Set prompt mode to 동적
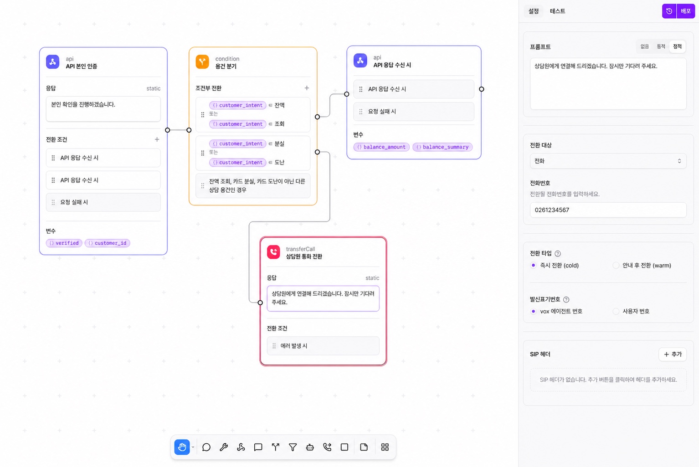 tap(661, 46)
